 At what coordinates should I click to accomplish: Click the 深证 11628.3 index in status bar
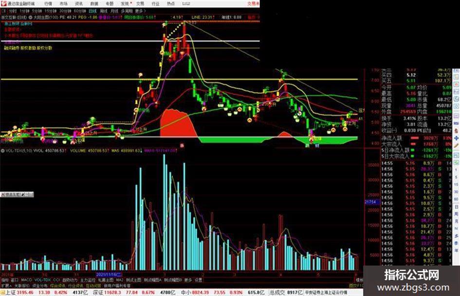click(107, 292)
